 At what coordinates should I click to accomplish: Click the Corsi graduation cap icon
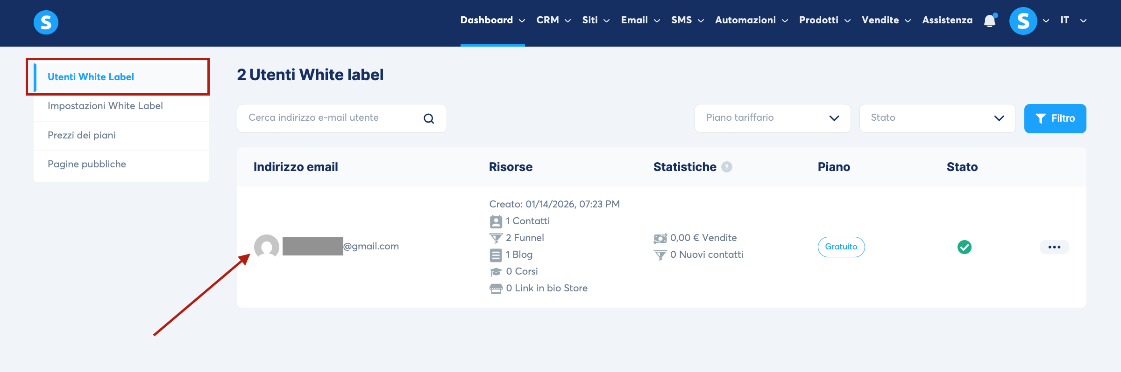[496, 272]
